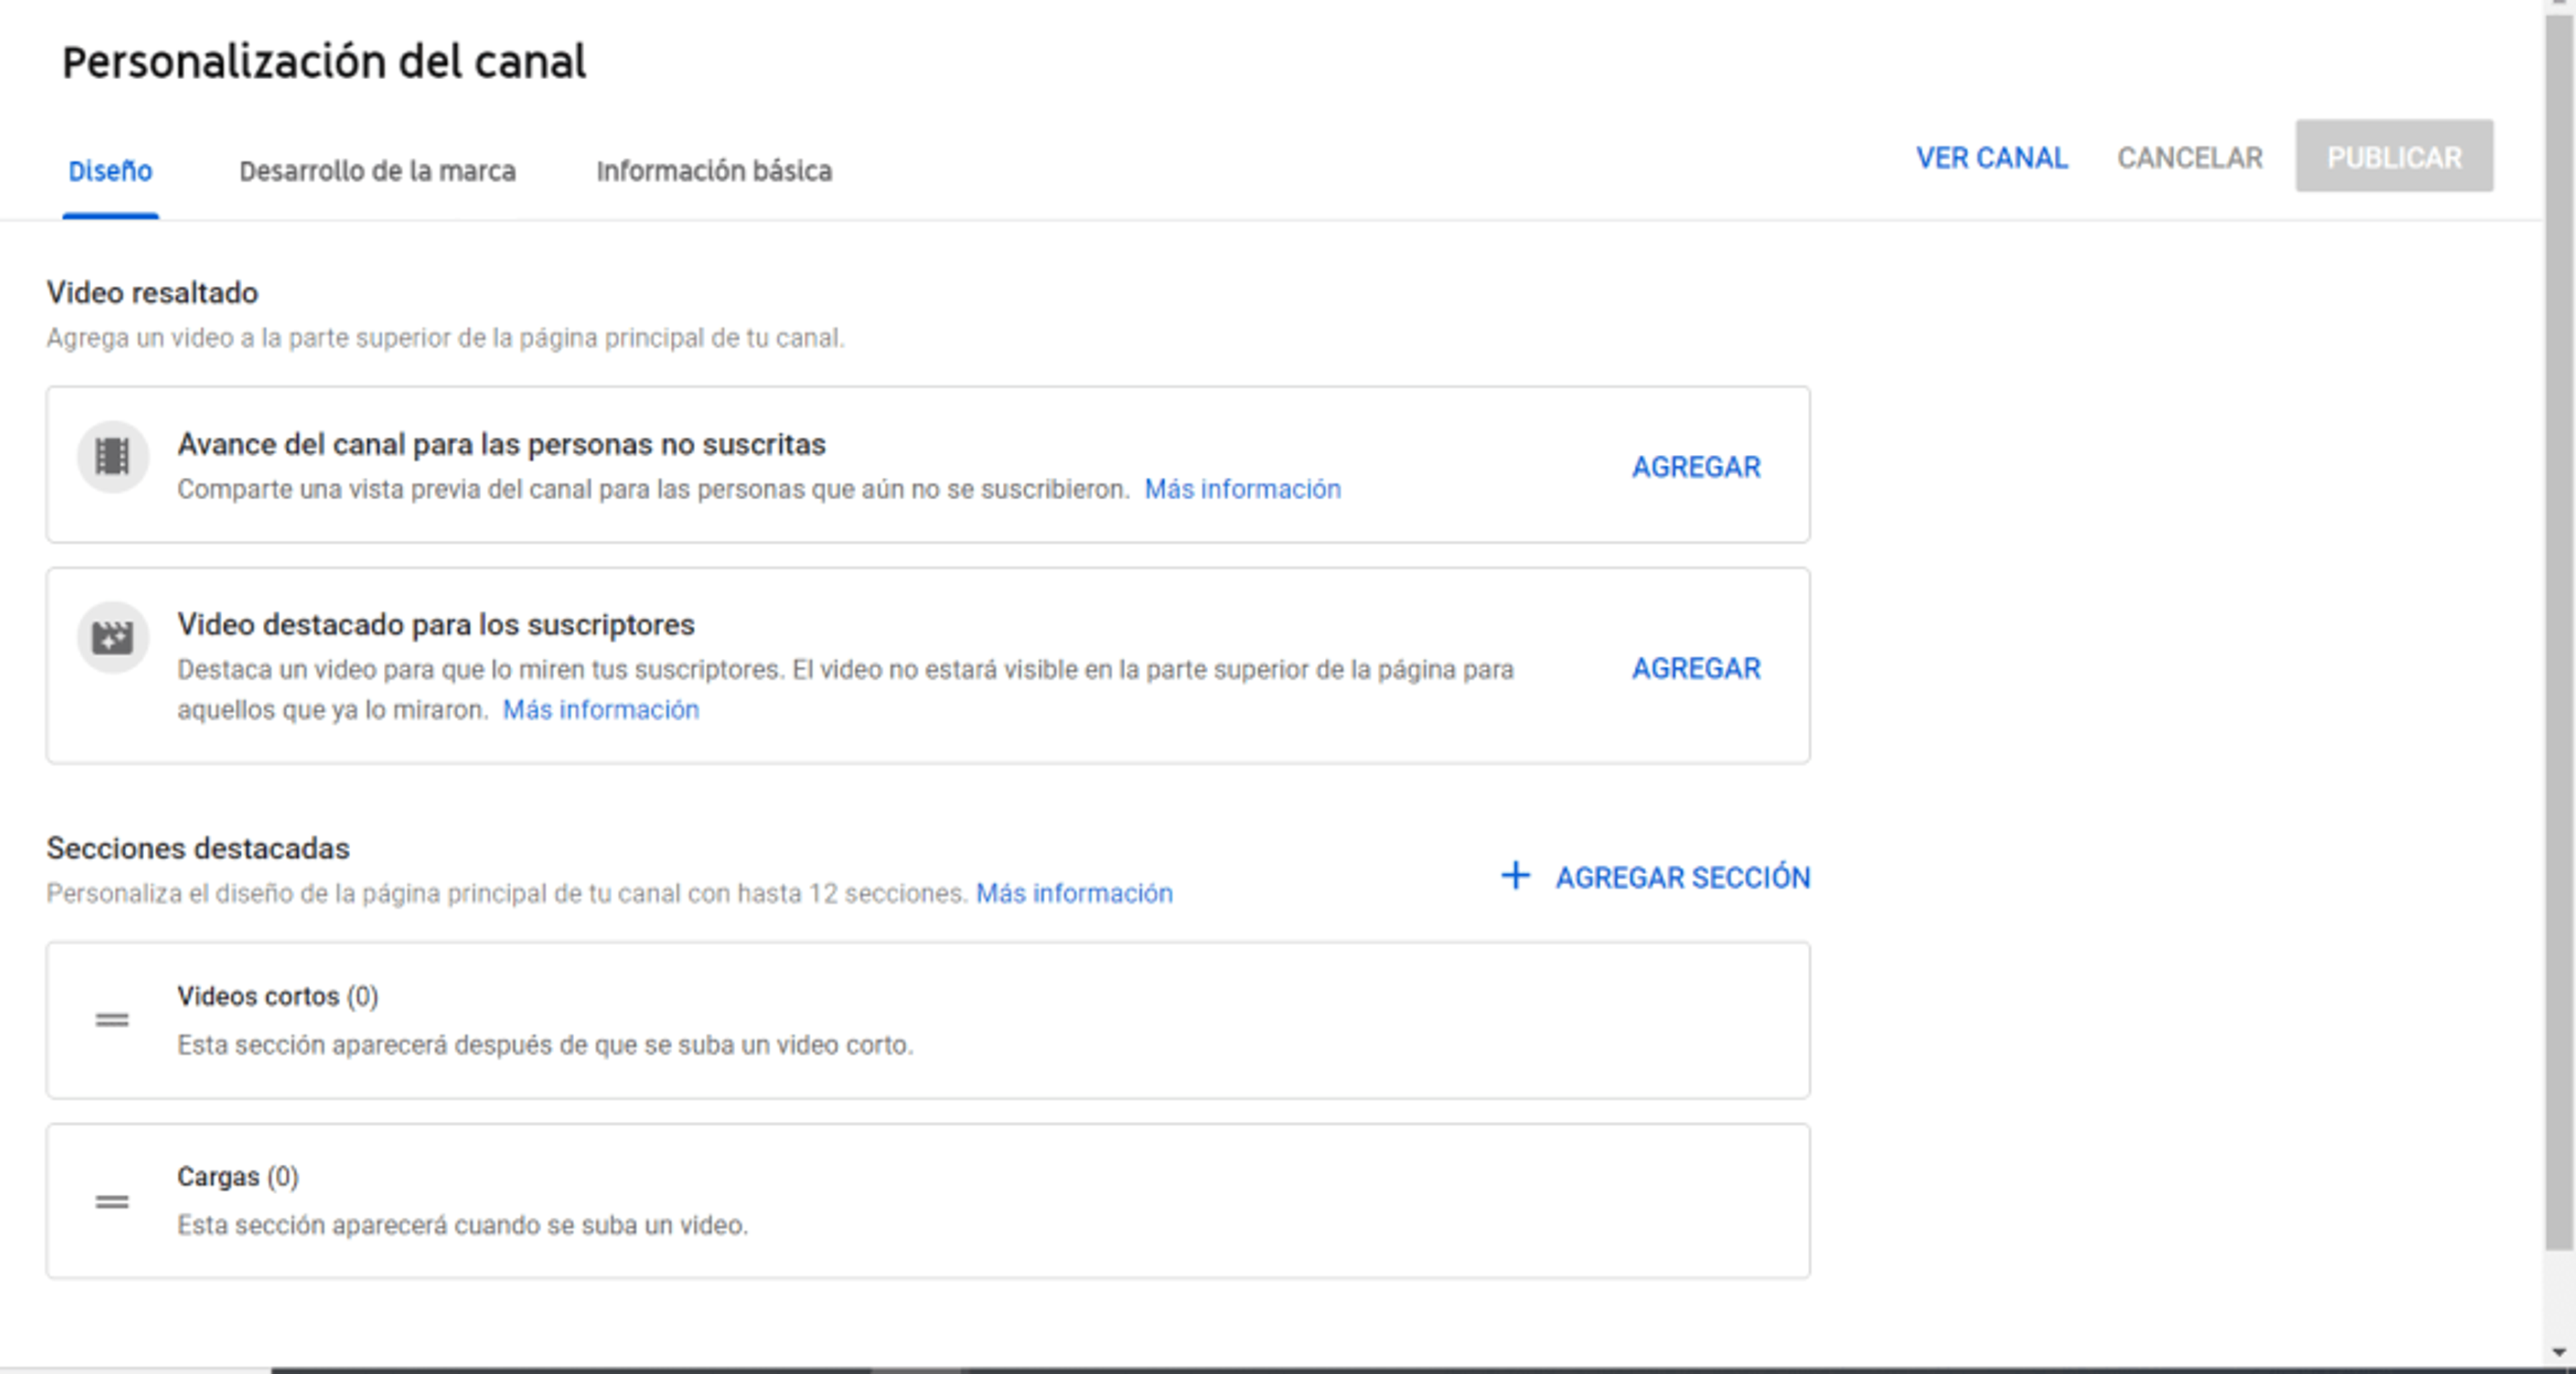Click 'Avance del canal para las personas no suscritas'

coord(501,444)
